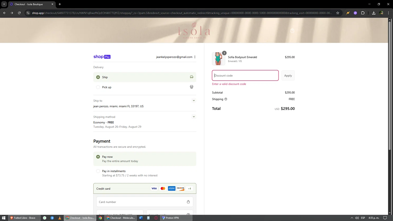Switch to Checkout - Molecule taskbar window
This screenshot has width=393, height=221.
121,218
